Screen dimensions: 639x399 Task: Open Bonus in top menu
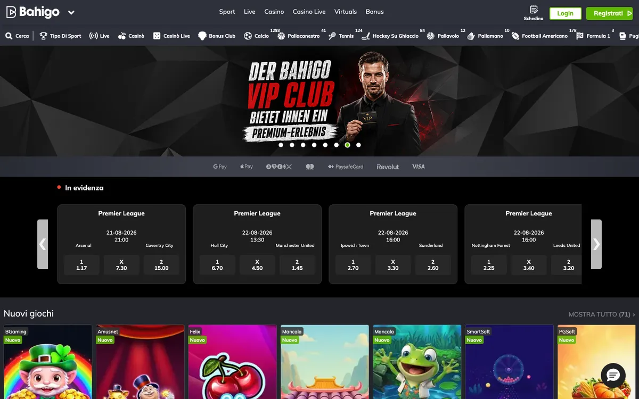pos(375,12)
